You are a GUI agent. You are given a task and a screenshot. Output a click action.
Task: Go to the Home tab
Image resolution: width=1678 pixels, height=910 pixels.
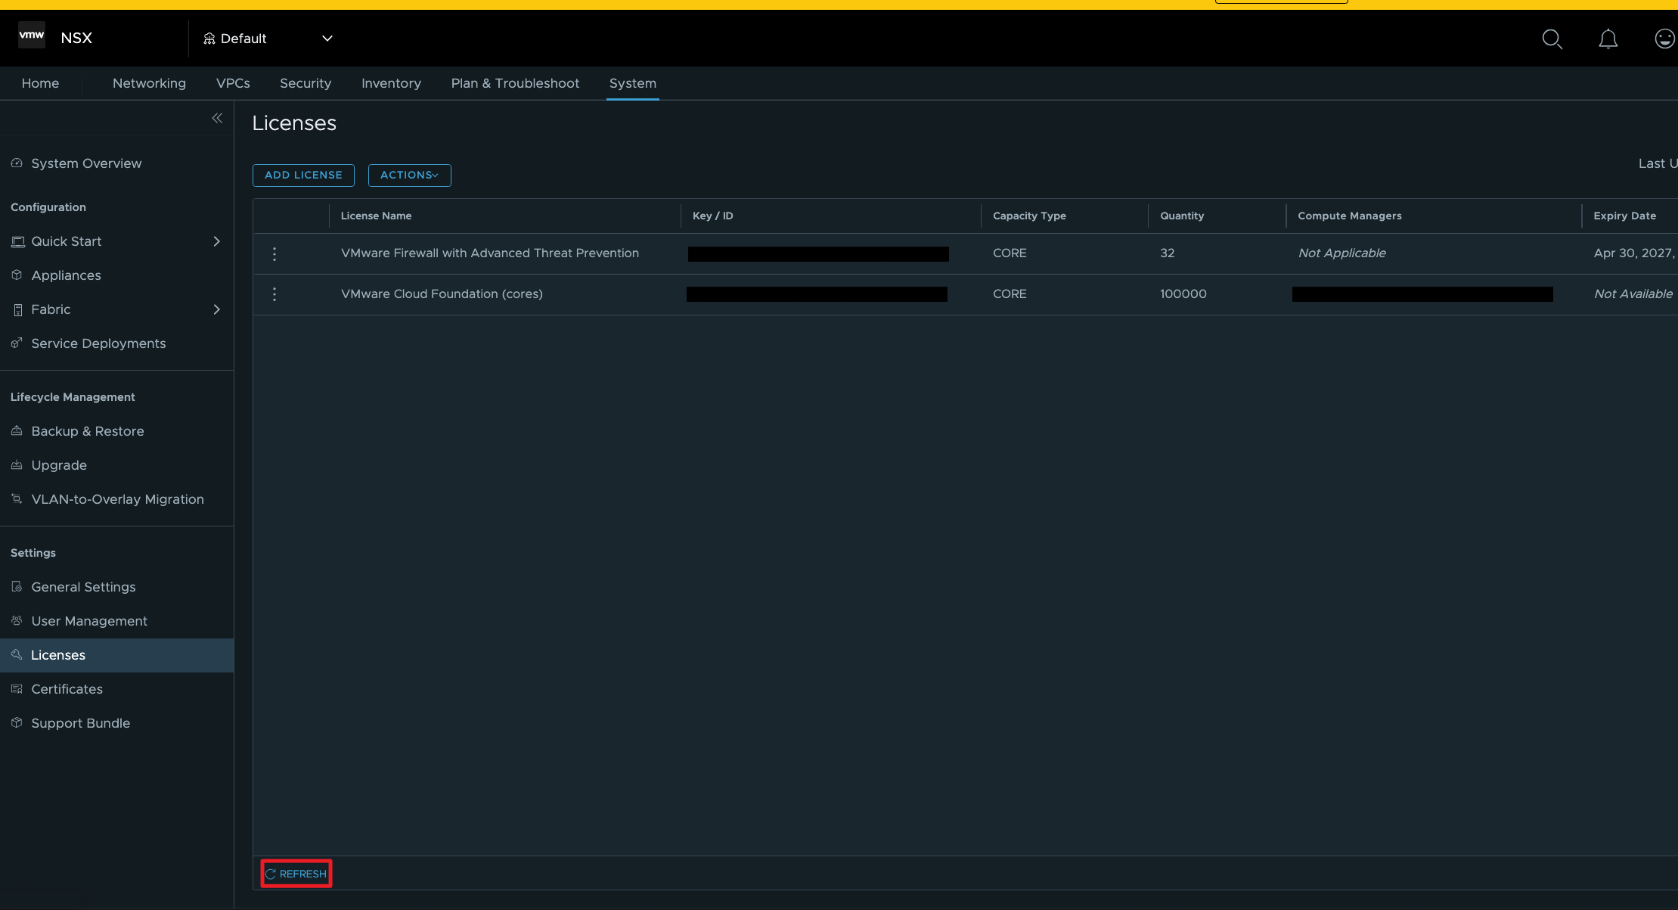[x=40, y=83]
